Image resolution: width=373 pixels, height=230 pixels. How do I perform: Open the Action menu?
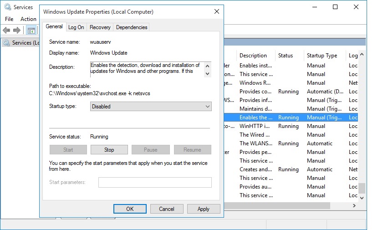tap(28, 19)
